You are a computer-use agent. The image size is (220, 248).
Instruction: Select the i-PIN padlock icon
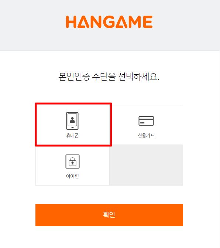(x=72, y=162)
